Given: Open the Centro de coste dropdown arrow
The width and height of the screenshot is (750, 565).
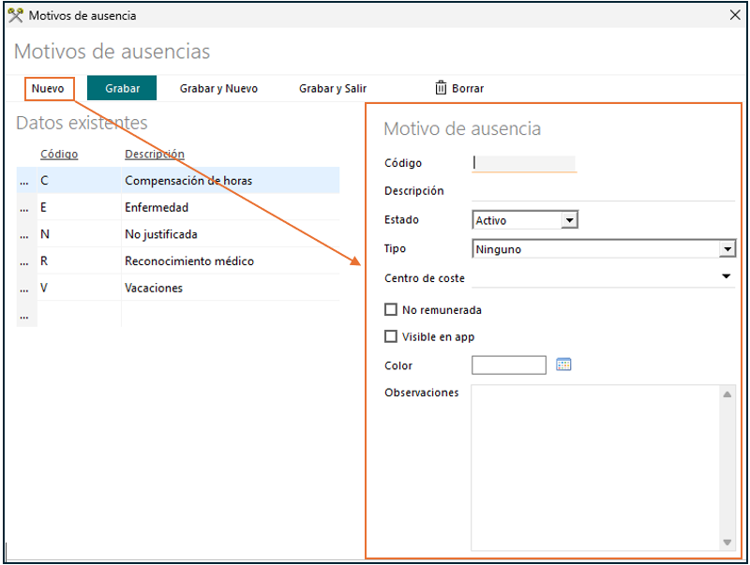Looking at the screenshot, I should [x=726, y=276].
